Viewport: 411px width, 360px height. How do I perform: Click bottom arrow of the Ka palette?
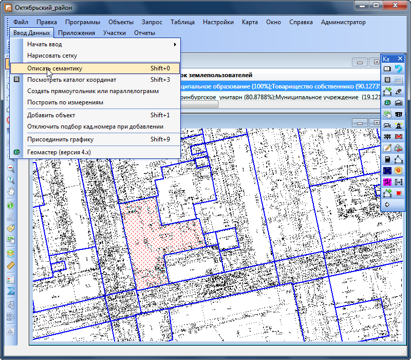click(x=388, y=204)
